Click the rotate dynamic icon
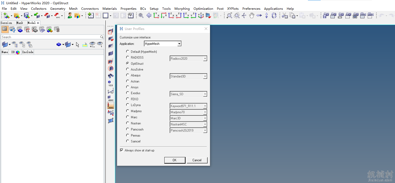Viewport: 395px width, 183px height. point(244,16)
